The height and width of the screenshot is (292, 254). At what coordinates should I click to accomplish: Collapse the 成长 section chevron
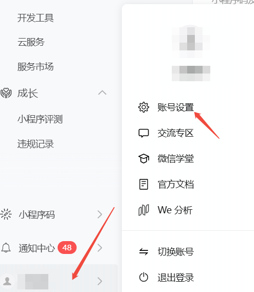[102, 93]
